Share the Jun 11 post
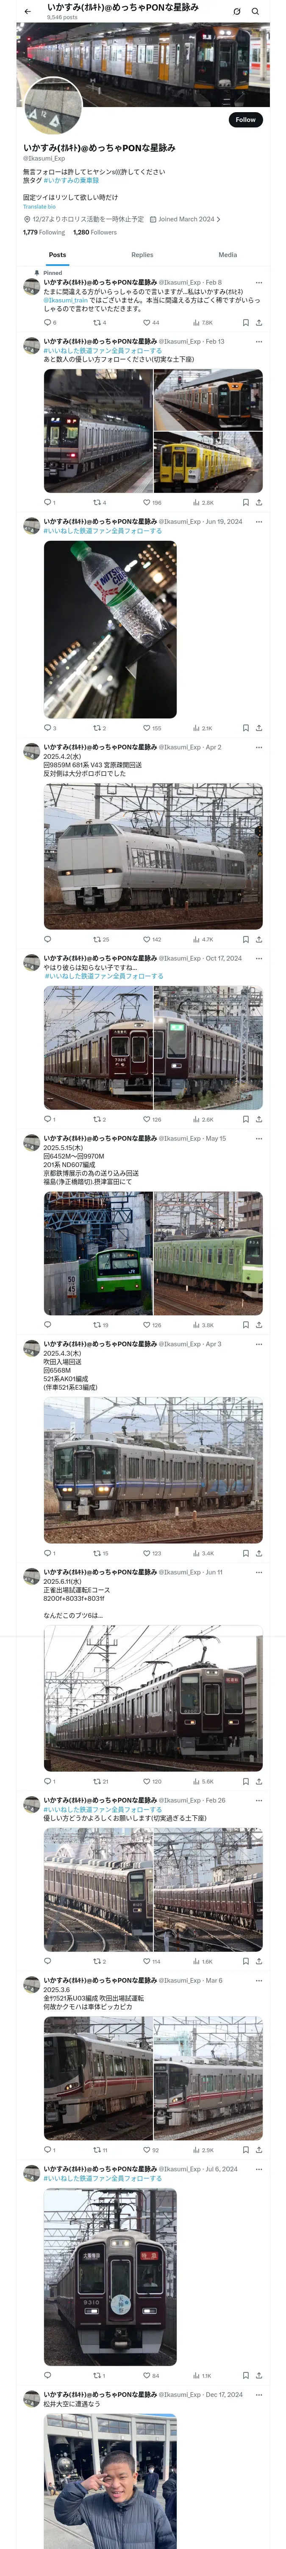 [258, 1781]
